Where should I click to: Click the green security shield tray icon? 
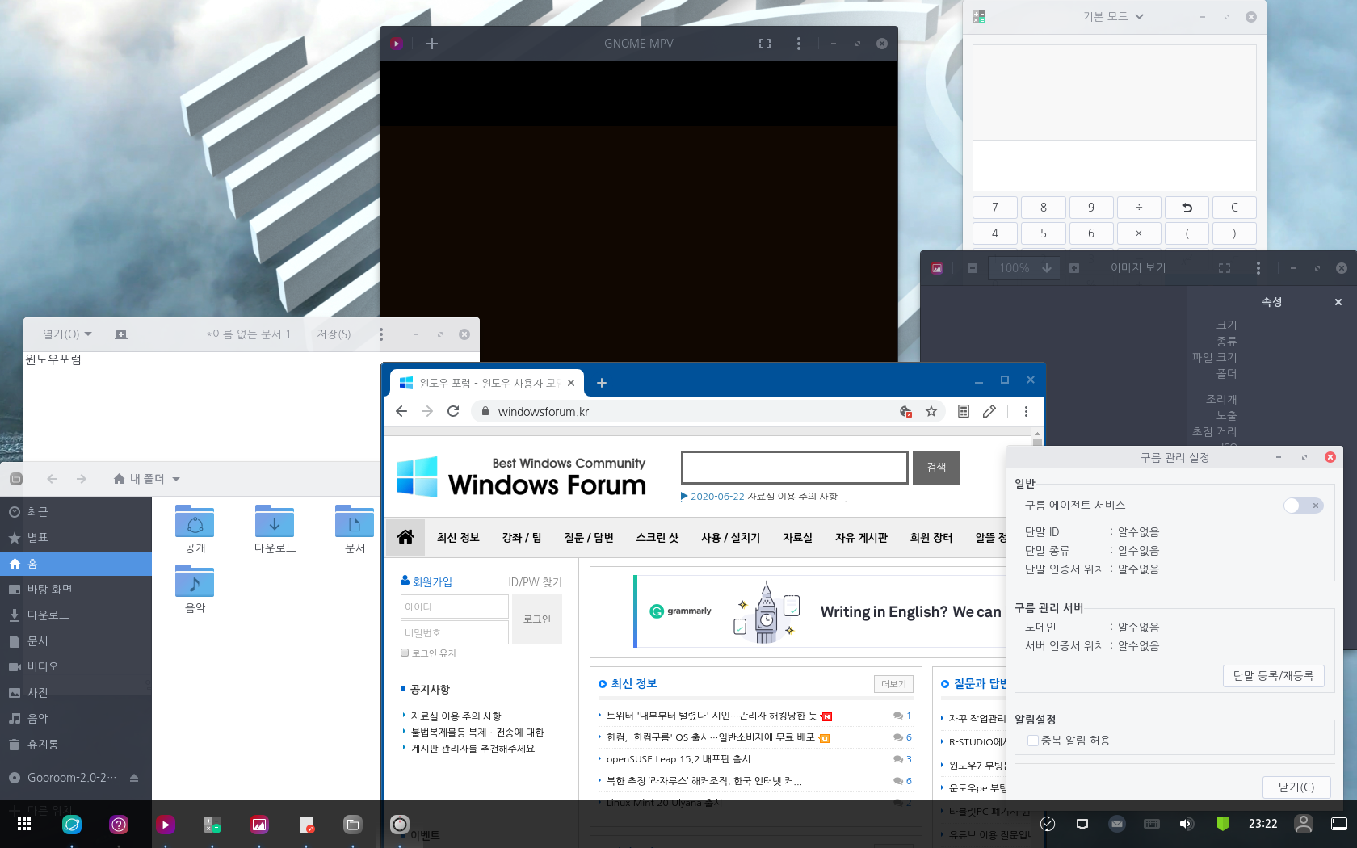1223,824
